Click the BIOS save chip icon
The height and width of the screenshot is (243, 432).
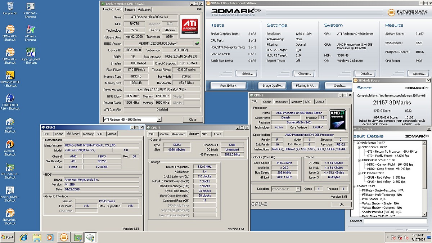click(197, 44)
